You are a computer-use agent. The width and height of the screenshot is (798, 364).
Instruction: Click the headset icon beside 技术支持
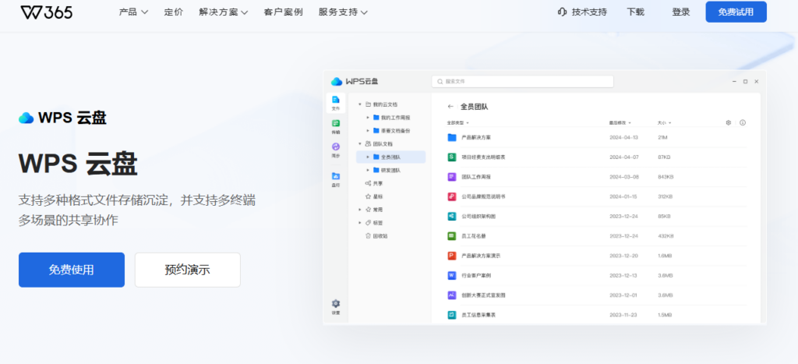tap(562, 12)
